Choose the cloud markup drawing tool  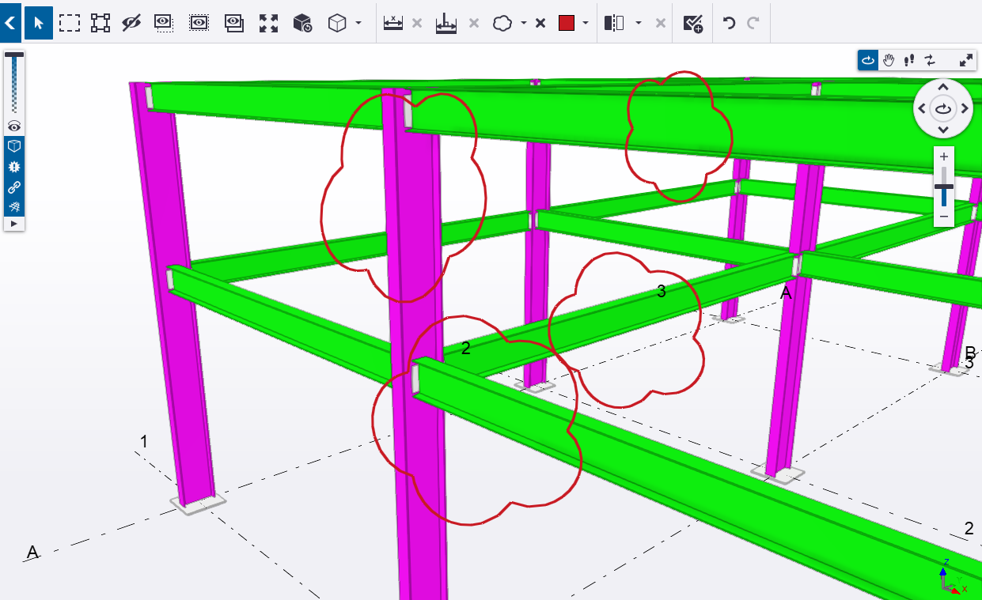502,23
